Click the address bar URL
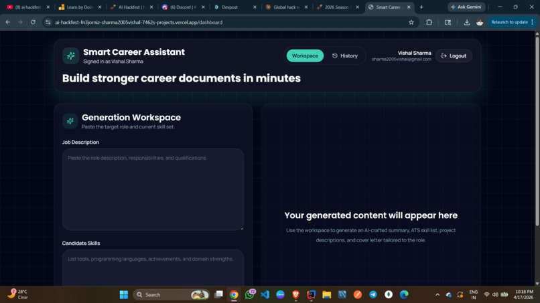Image resolution: width=540 pixels, height=303 pixels. click(x=139, y=22)
